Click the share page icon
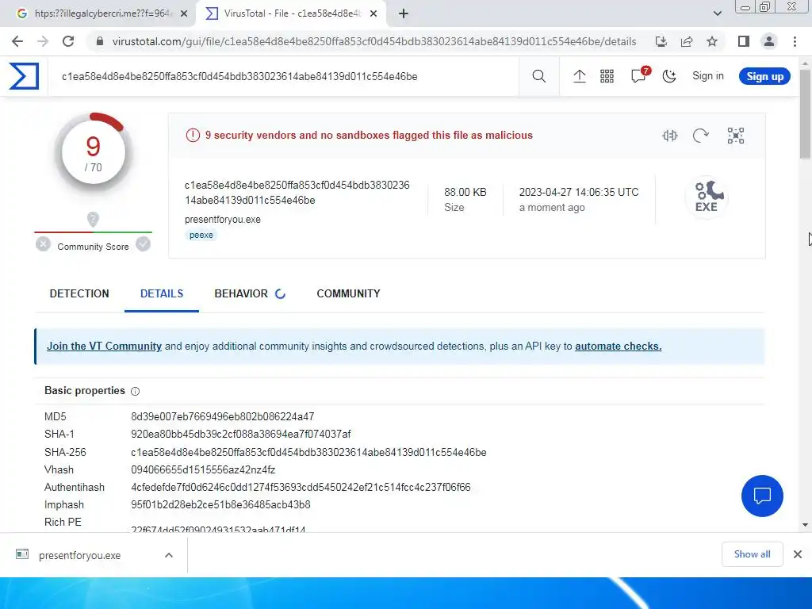 687,41
